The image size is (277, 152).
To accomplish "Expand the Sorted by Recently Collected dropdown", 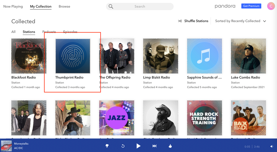I will click(x=264, y=21).
